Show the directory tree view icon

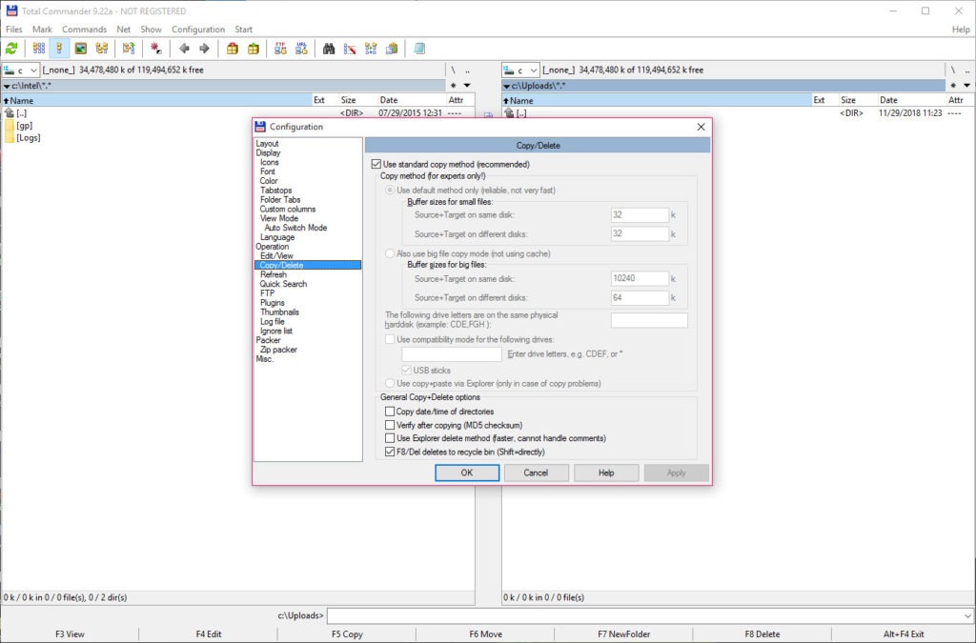tap(101, 49)
